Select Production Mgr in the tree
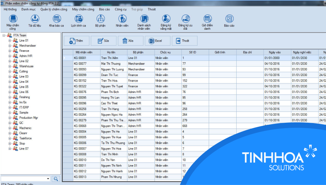This screenshot has height=185, width=326. [29, 118]
